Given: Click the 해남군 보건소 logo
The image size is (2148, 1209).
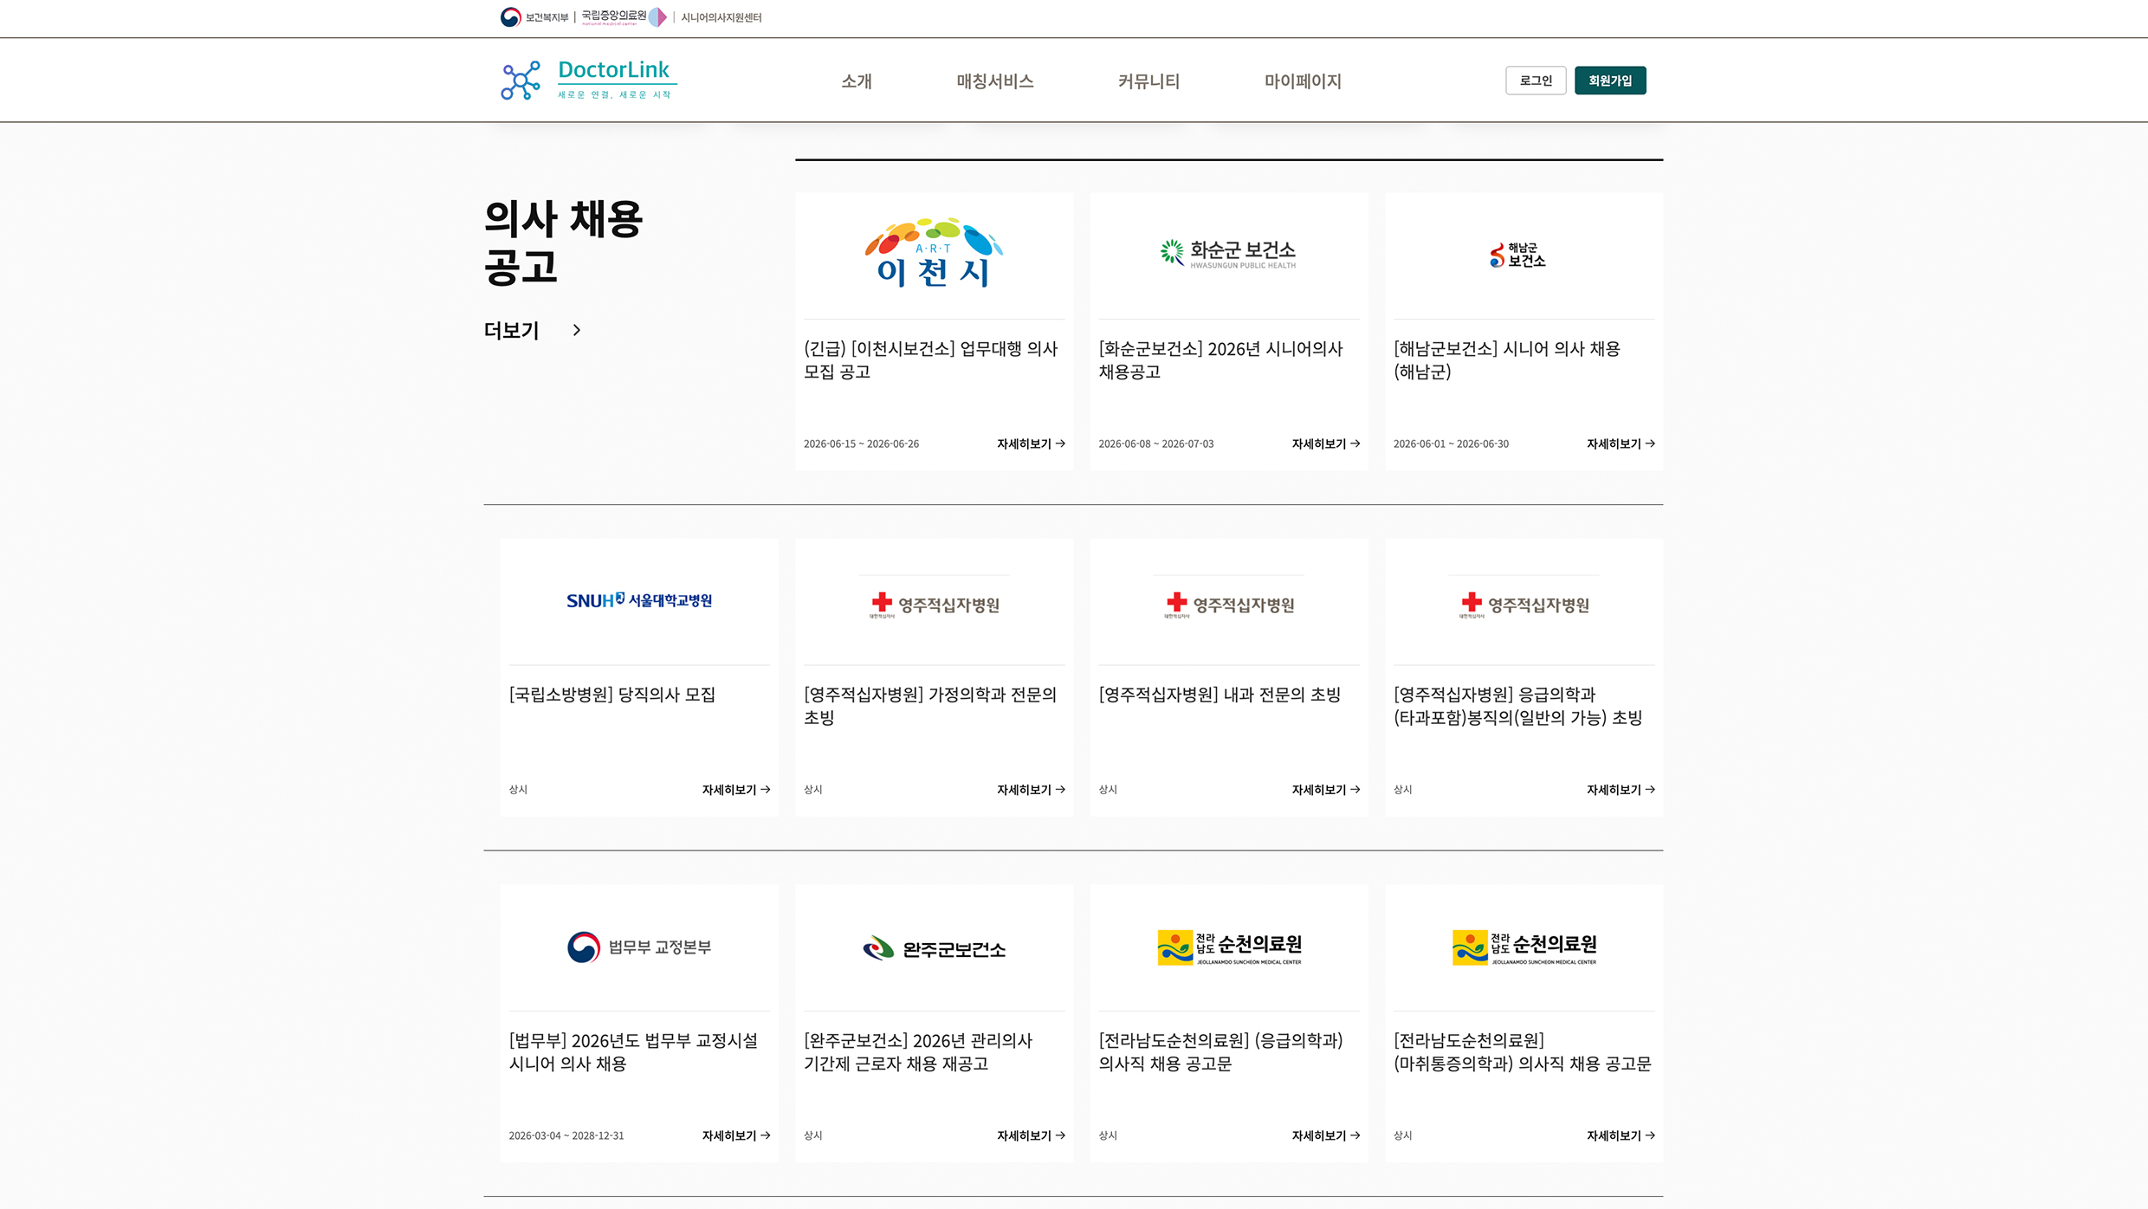Looking at the screenshot, I should pyautogui.click(x=1517, y=255).
